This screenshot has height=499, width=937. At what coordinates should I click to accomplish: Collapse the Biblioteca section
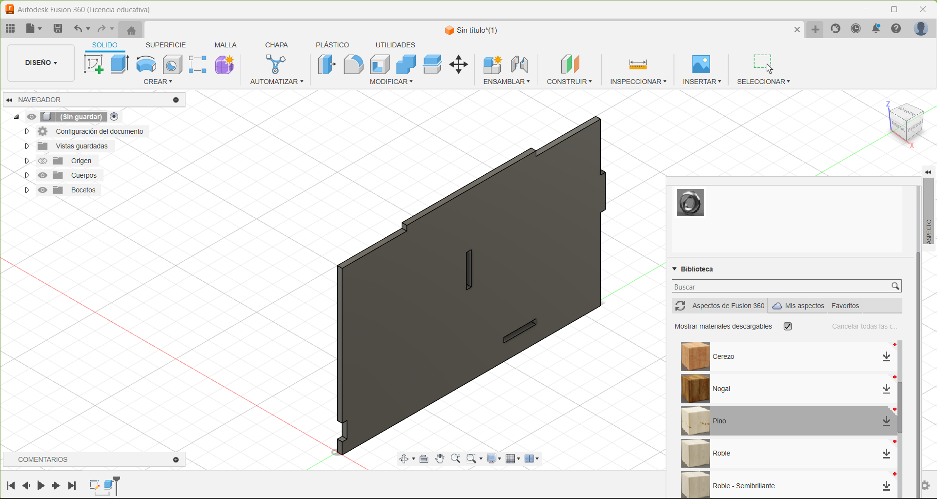674,269
